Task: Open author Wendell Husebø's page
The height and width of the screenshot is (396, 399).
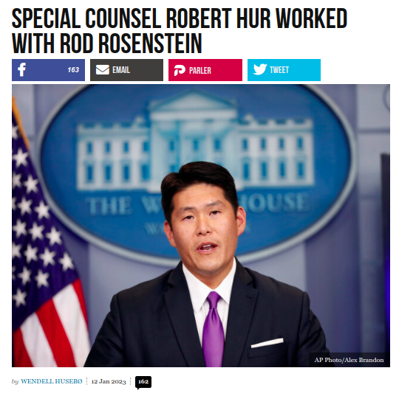Action: (52, 381)
